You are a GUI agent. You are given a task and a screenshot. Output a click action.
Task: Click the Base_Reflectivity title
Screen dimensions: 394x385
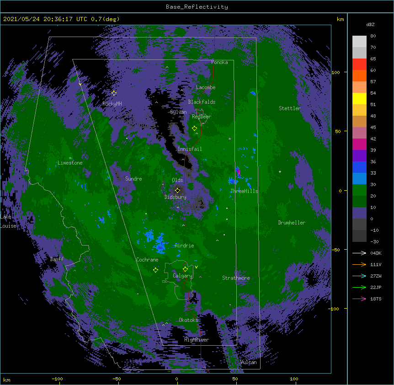click(197, 7)
